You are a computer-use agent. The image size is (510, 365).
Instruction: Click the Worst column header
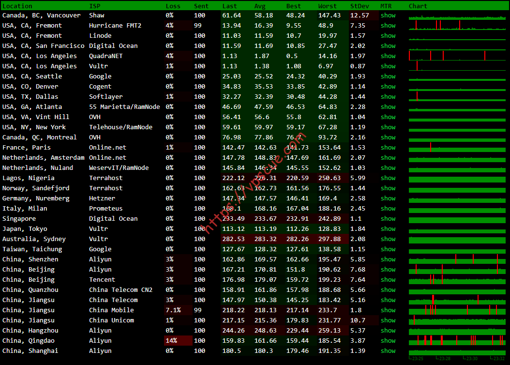point(328,6)
